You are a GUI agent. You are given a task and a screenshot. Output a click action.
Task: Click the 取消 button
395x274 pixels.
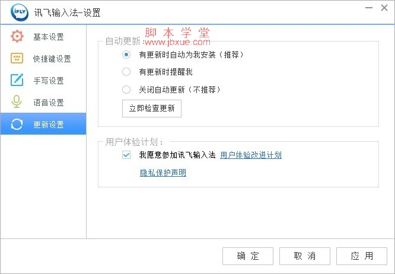(x=305, y=256)
